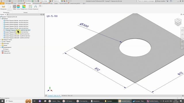
Task: Click the Home view icon in quick access toolbar
Action: click(x=19, y=1)
